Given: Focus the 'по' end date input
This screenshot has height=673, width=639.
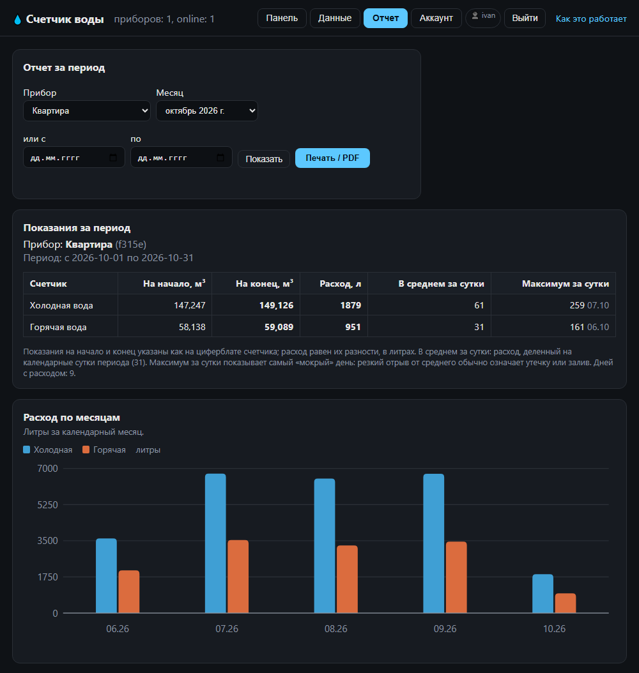Looking at the screenshot, I should point(181,158).
